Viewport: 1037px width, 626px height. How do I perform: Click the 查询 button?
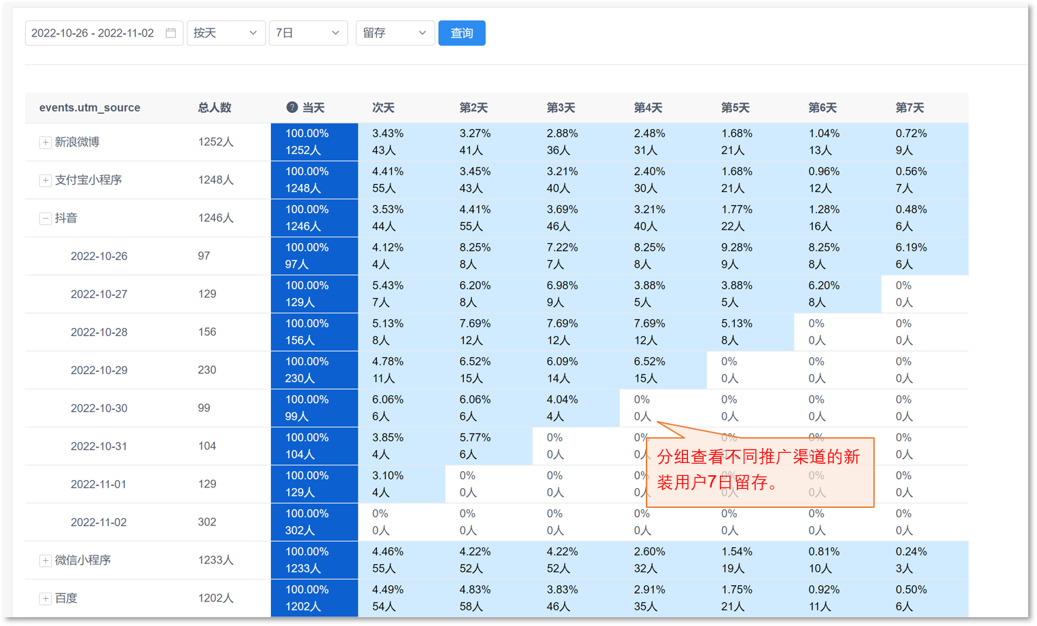(462, 33)
